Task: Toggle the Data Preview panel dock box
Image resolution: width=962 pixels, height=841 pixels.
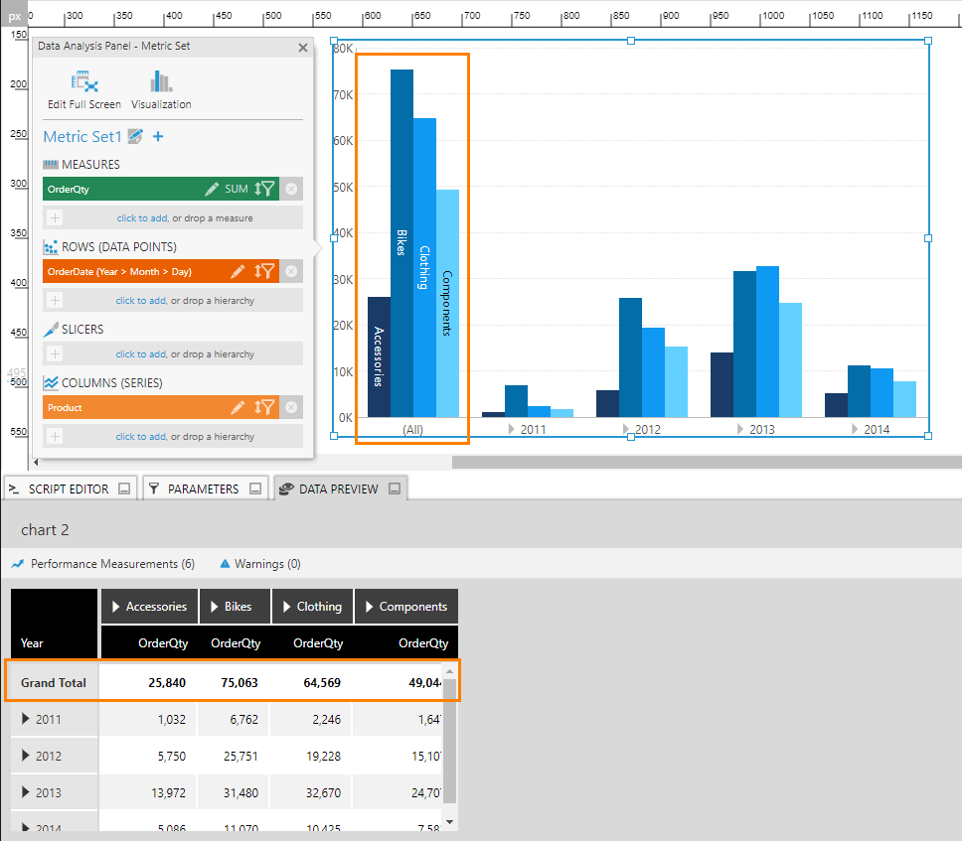Action: (x=395, y=489)
